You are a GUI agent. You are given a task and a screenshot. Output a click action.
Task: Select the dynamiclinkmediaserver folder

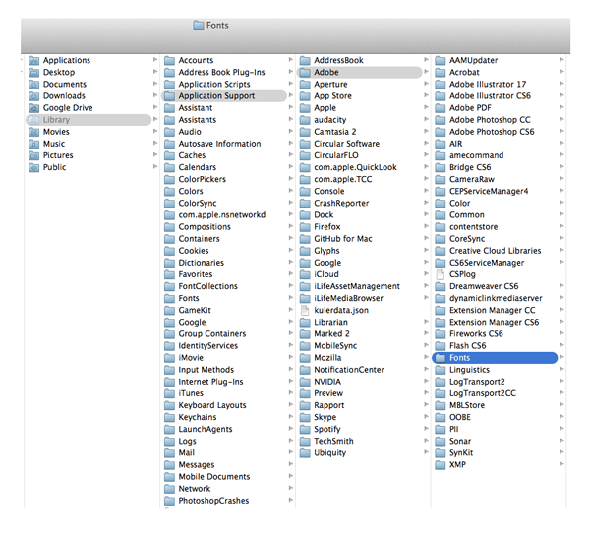coord(496,299)
